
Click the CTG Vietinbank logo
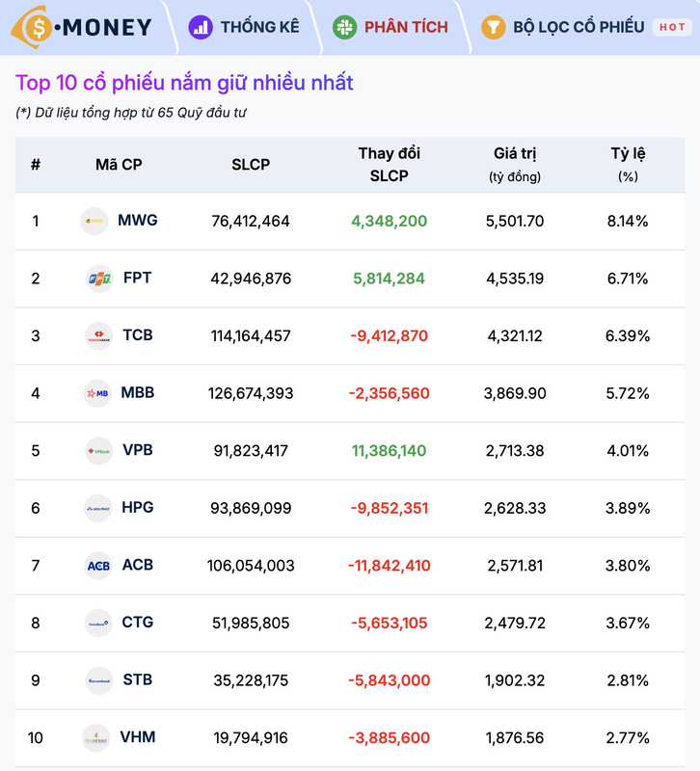coord(98,623)
